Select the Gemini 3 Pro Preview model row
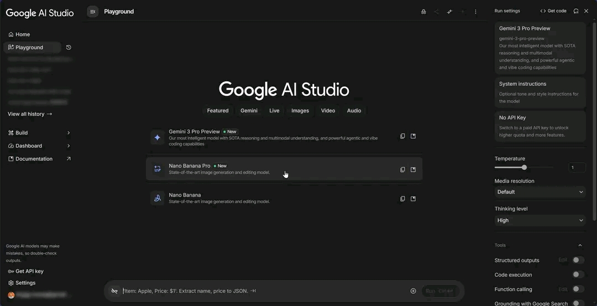The image size is (597, 306). [284, 138]
